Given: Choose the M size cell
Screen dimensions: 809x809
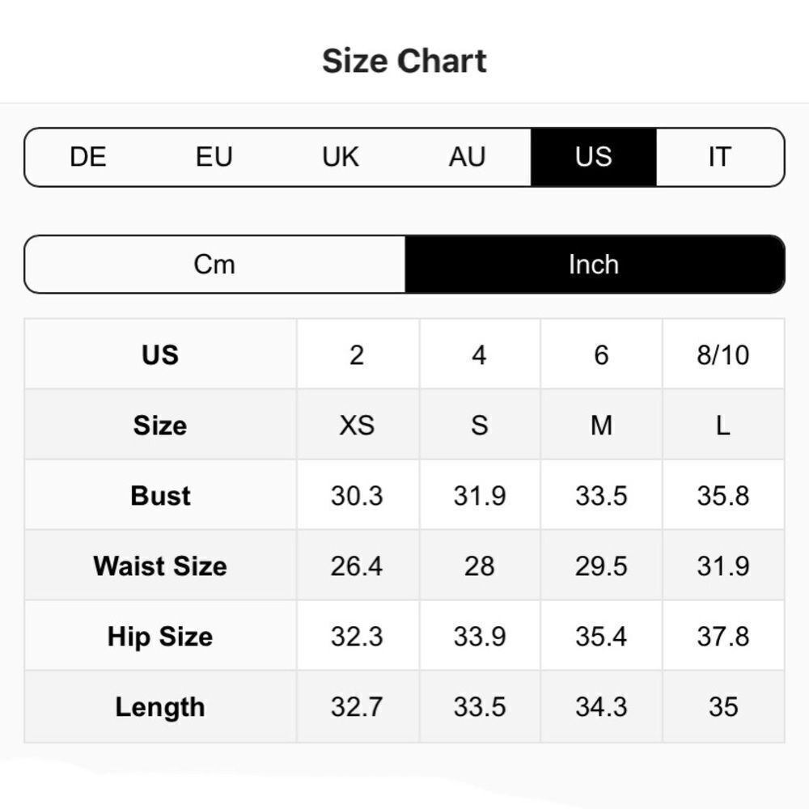Looking at the screenshot, I should point(601,426).
